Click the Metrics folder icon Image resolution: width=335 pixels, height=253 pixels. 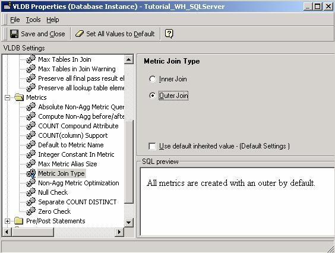click(19, 97)
